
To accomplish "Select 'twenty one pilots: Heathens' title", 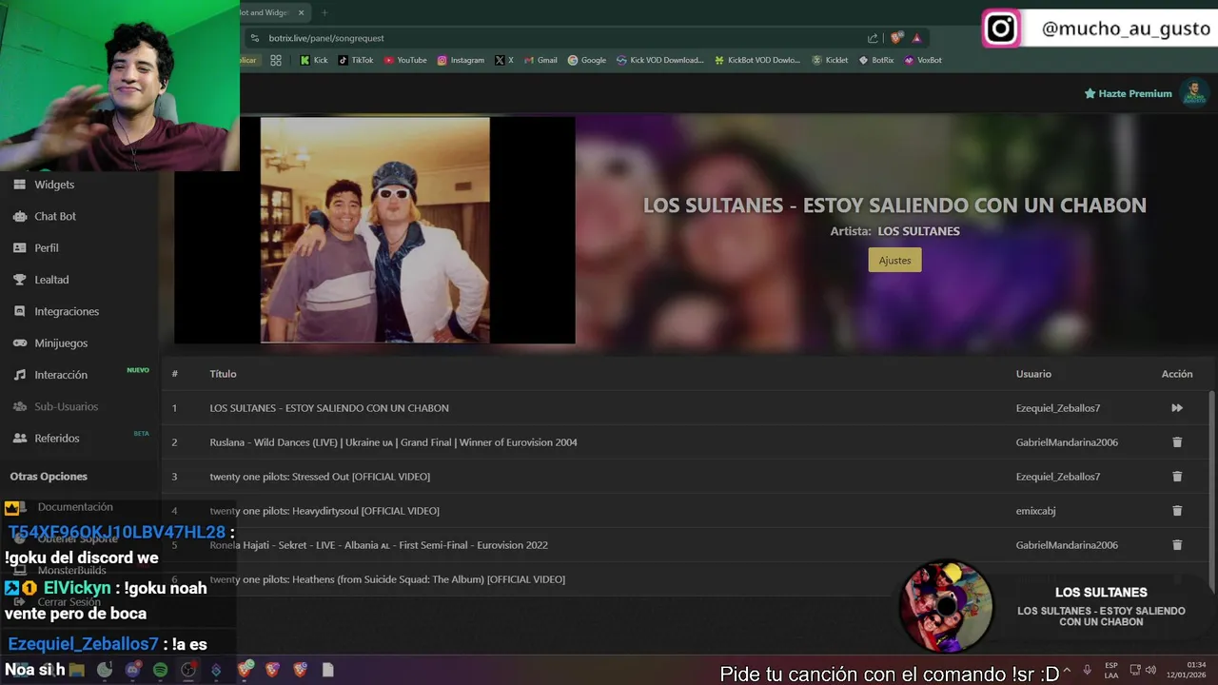I will pos(387,579).
